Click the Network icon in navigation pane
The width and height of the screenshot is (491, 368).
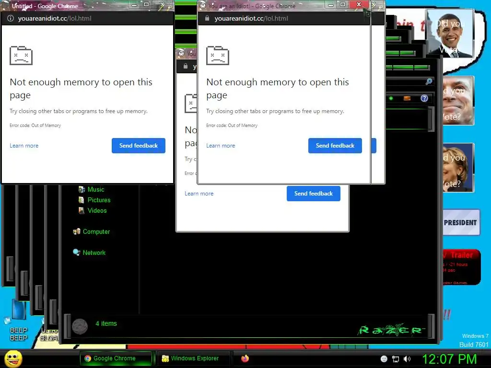(x=76, y=252)
